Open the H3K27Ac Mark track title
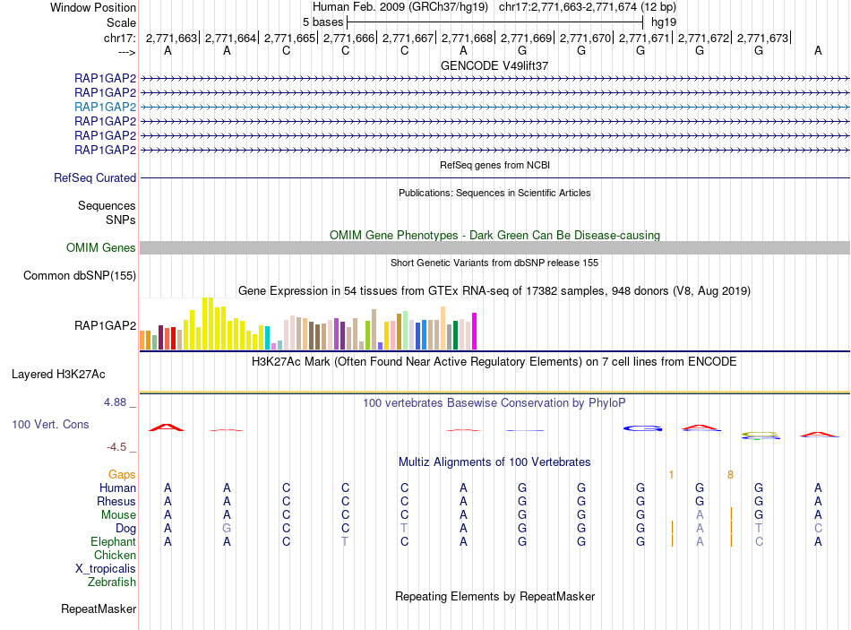 [494, 362]
